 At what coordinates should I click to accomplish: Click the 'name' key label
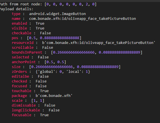pos(16,19)
